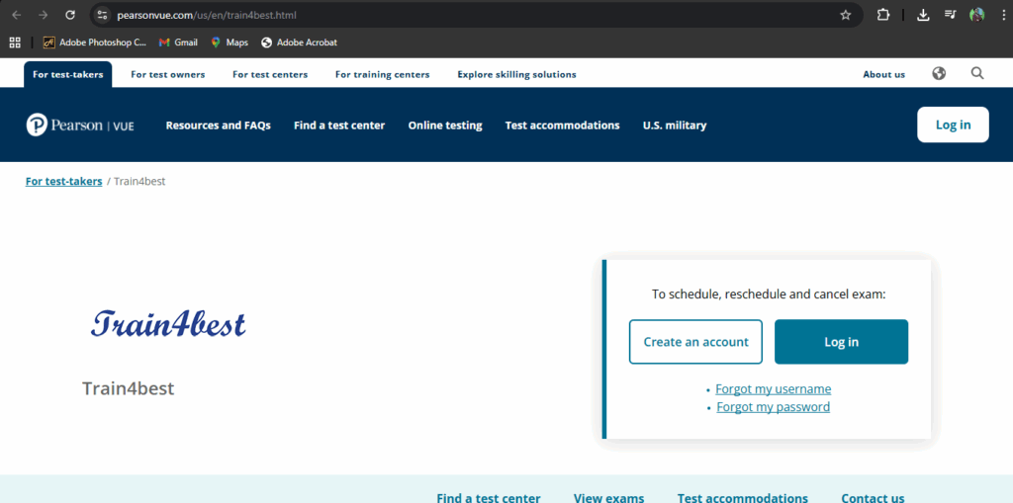Screen dimensions: 1013x503
Task: Switch to For training centers tab
Action: point(382,74)
